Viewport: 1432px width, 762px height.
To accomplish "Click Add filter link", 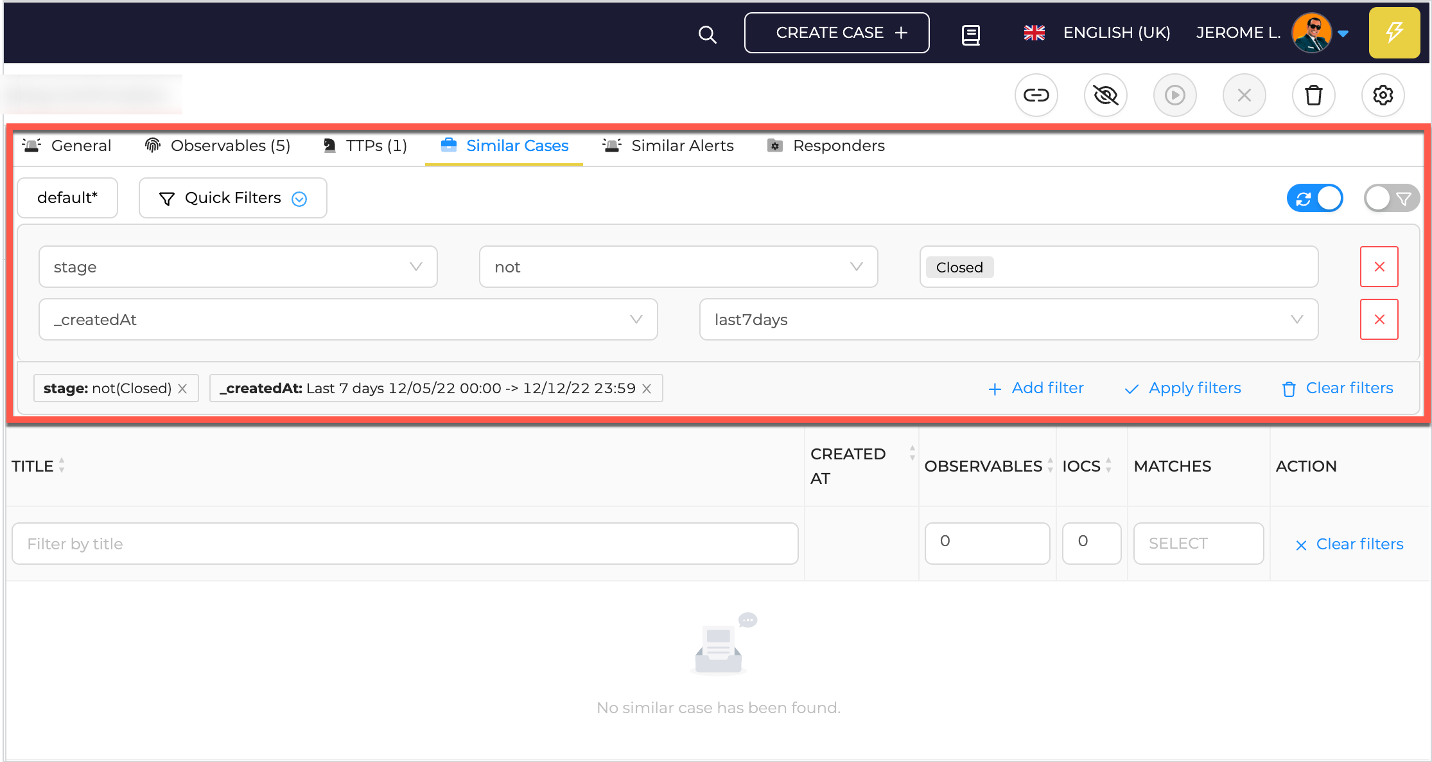I will 1036,388.
